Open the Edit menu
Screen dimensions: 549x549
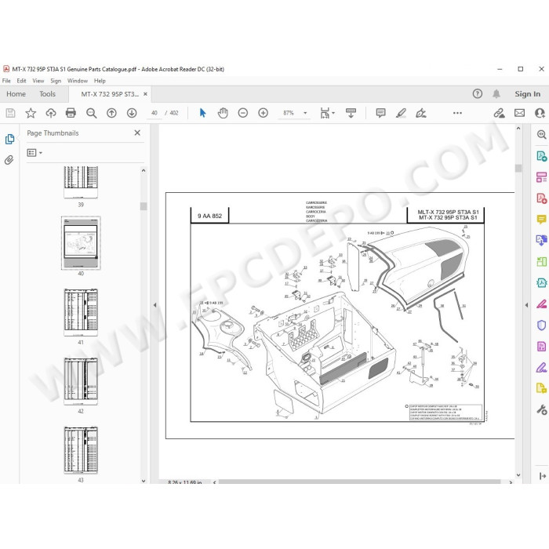click(x=21, y=81)
